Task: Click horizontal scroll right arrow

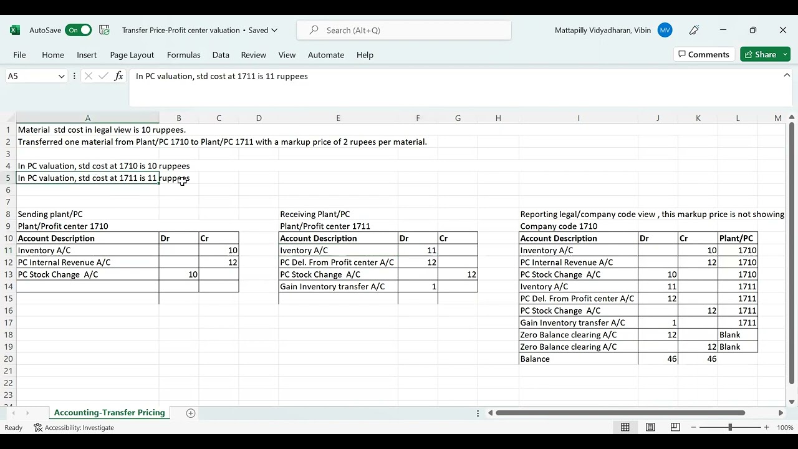Action: [x=781, y=413]
